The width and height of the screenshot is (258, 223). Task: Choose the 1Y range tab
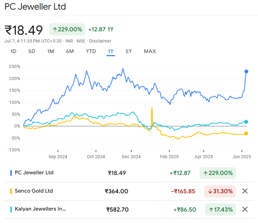pyautogui.click(x=111, y=51)
